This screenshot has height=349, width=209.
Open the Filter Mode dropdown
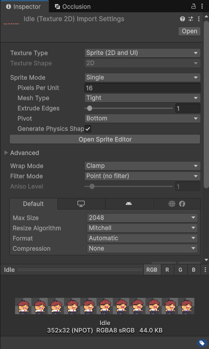[x=142, y=176]
